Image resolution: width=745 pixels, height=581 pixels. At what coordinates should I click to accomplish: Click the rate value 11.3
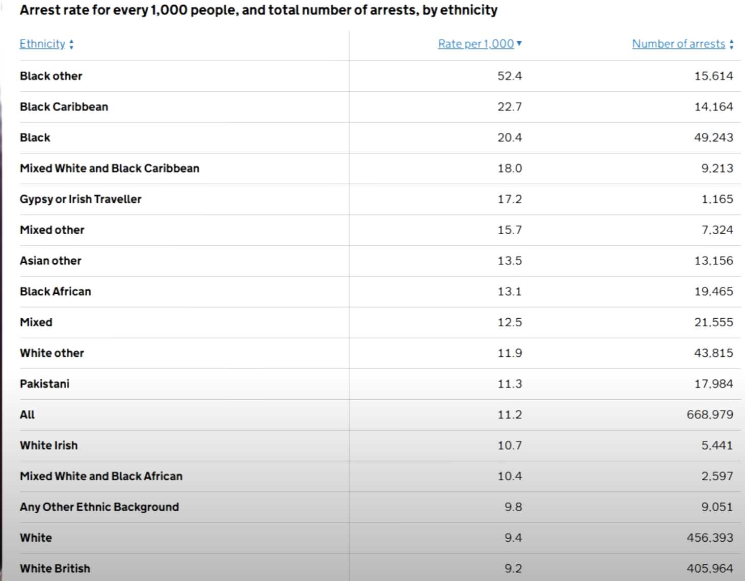click(510, 384)
